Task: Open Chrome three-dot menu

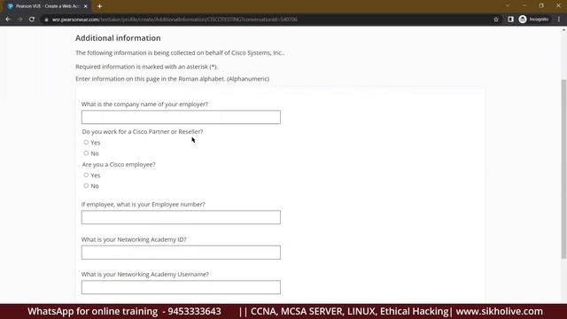Action: tap(559, 19)
